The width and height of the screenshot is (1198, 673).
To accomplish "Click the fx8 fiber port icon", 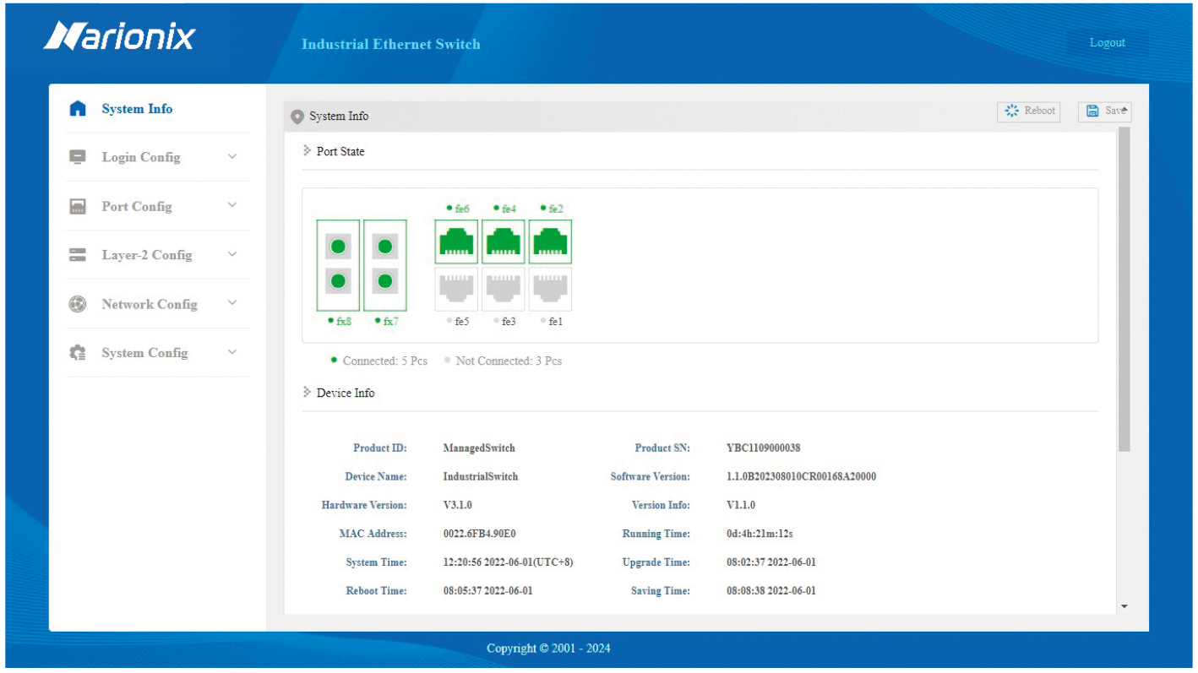I will tap(338, 264).
